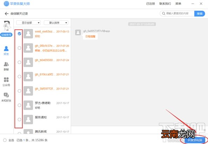Open the 公众号 official accounts icon
The height and width of the screenshot is (144, 208).
(6, 82)
